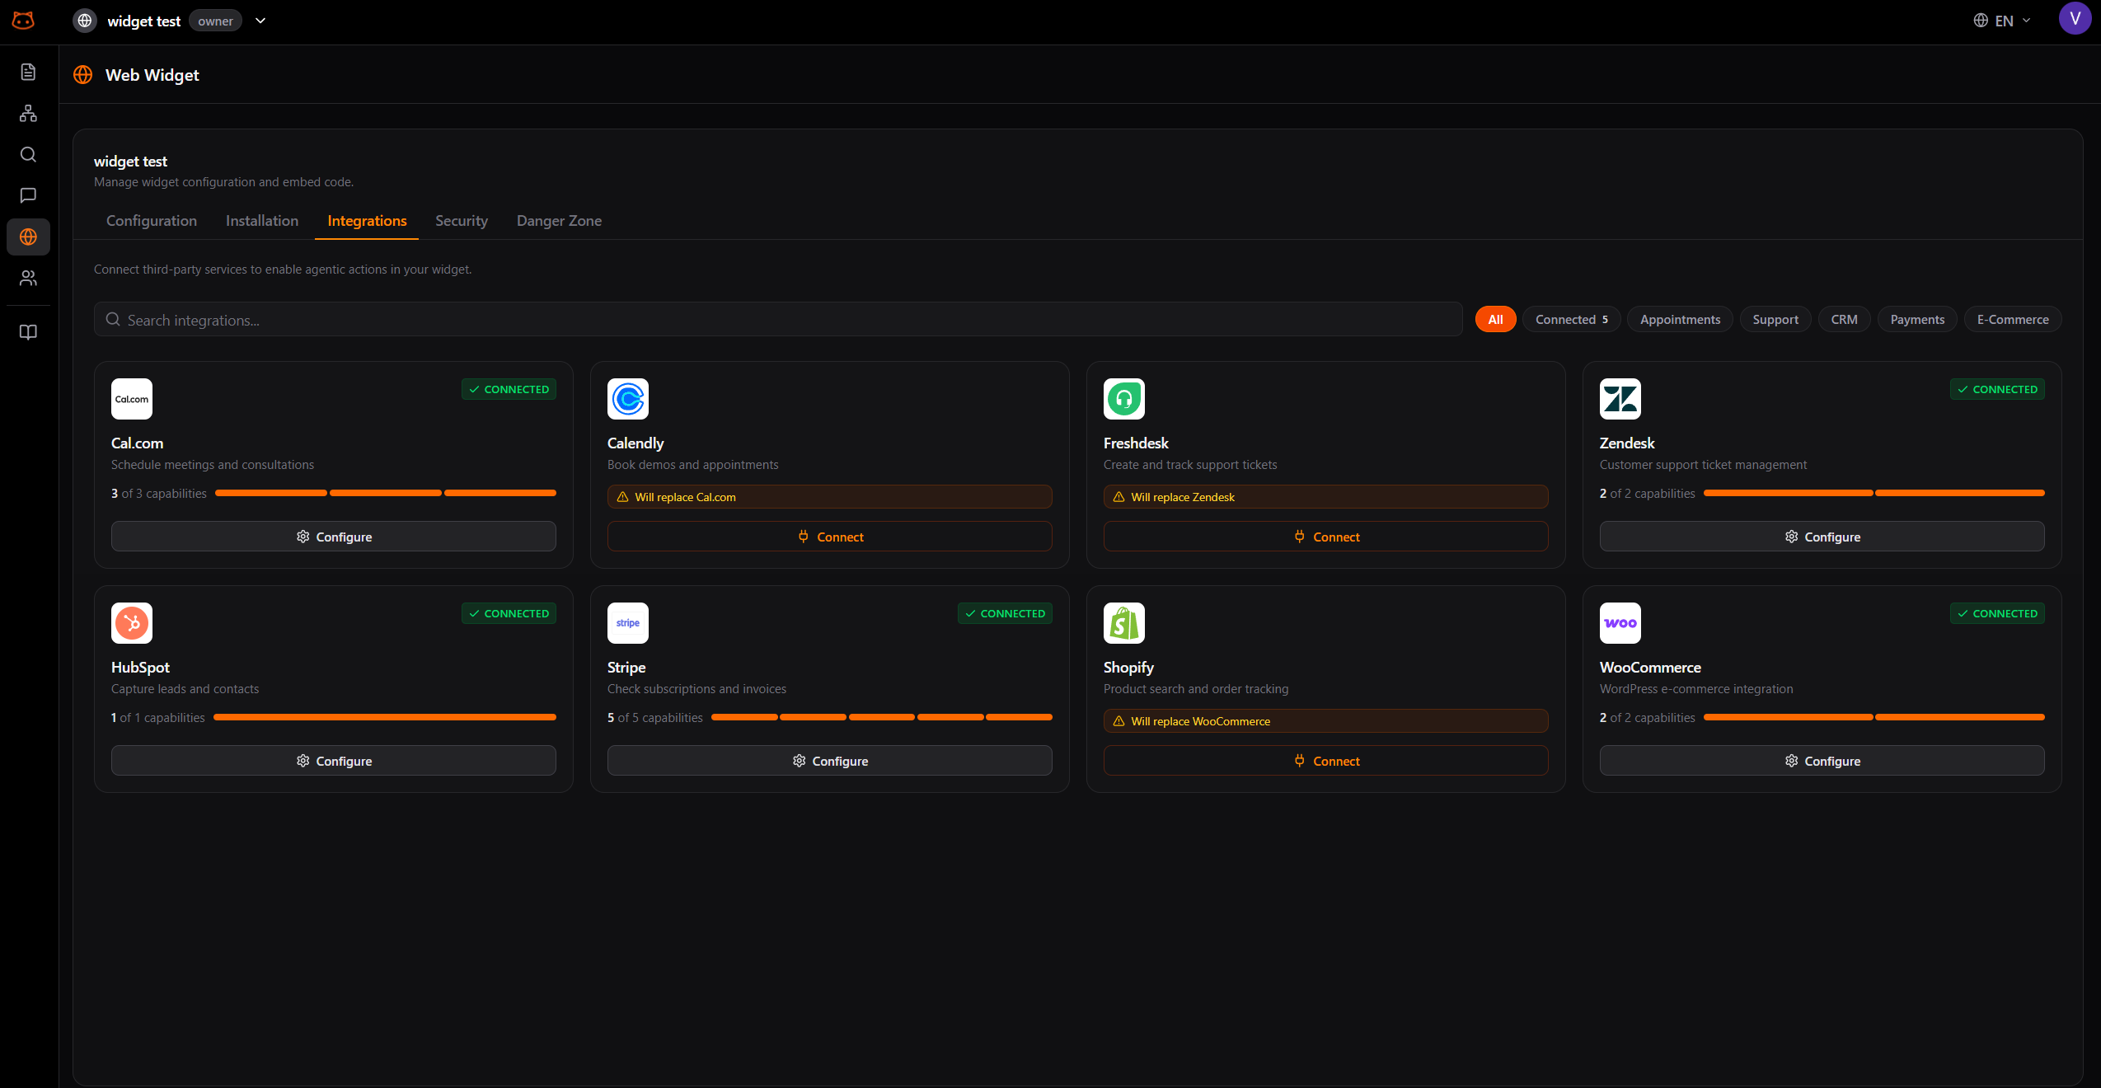Filter by Connected integrations
The height and width of the screenshot is (1088, 2101).
[1571, 319]
